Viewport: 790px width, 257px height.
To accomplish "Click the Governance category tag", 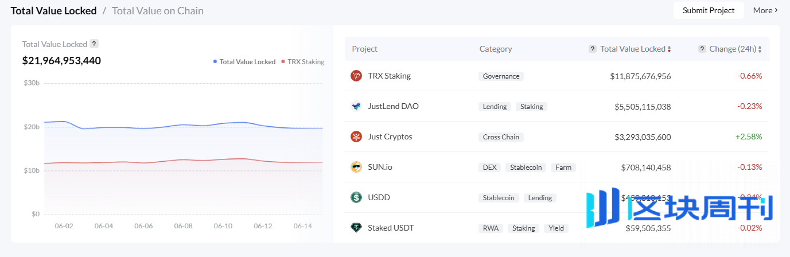I will 501,76.
